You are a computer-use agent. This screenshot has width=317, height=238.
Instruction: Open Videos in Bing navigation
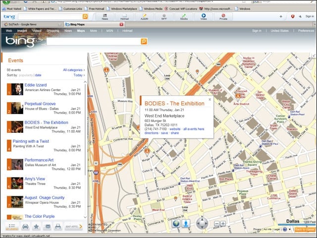(37, 31)
